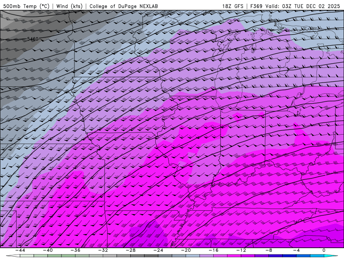This screenshot has width=344, height=258.
Task: Click the -4 color scale label
Action: click(296, 250)
